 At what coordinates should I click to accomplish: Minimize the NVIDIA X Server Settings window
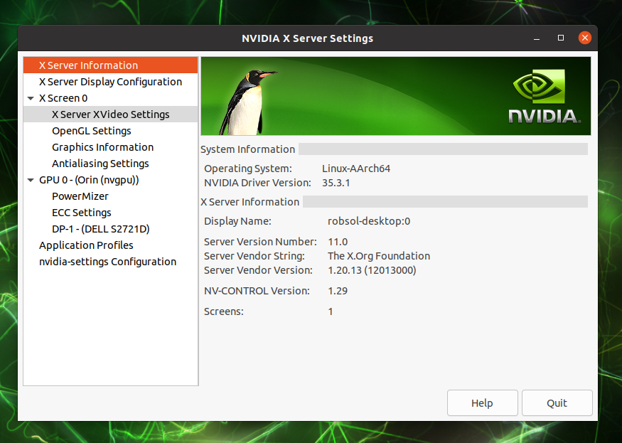pyautogui.click(x=537, y=38)
